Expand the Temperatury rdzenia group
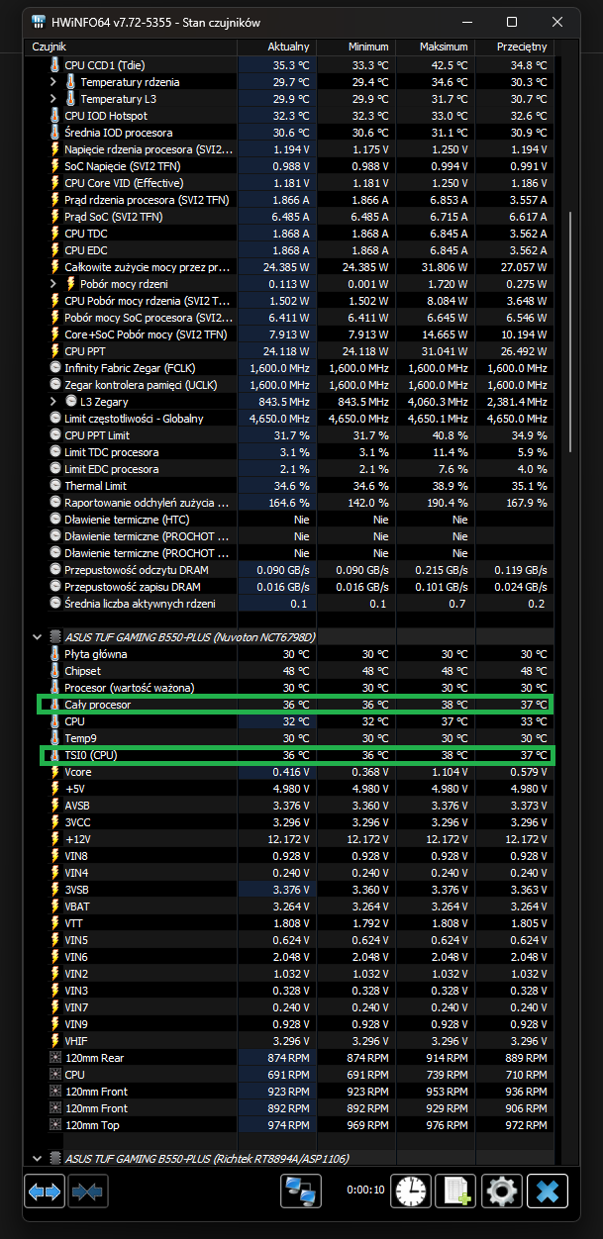Screen dimensions: 603x1239 (x=54, y=82)
